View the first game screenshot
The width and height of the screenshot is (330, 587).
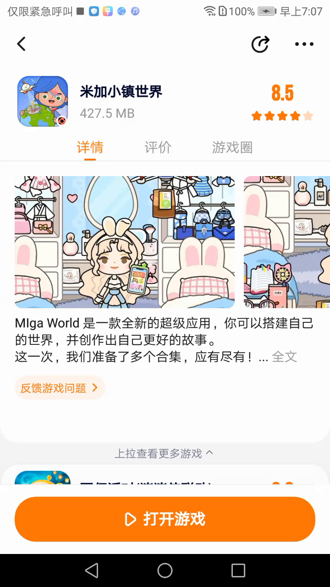[125, 242]
